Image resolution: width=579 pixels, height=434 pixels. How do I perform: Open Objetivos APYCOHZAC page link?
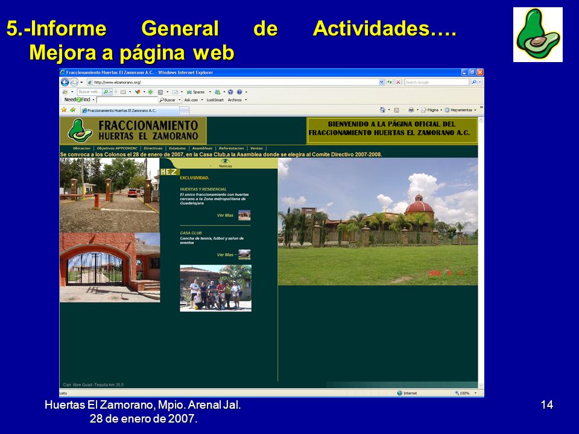pos(117,148)
